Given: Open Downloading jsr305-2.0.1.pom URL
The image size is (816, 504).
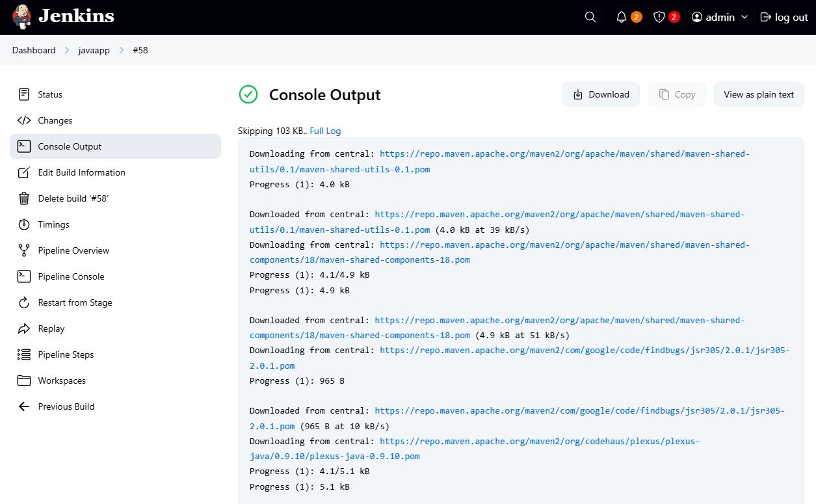Looking at the screenshot, I should pyautogui.click(x=520, y=358).
